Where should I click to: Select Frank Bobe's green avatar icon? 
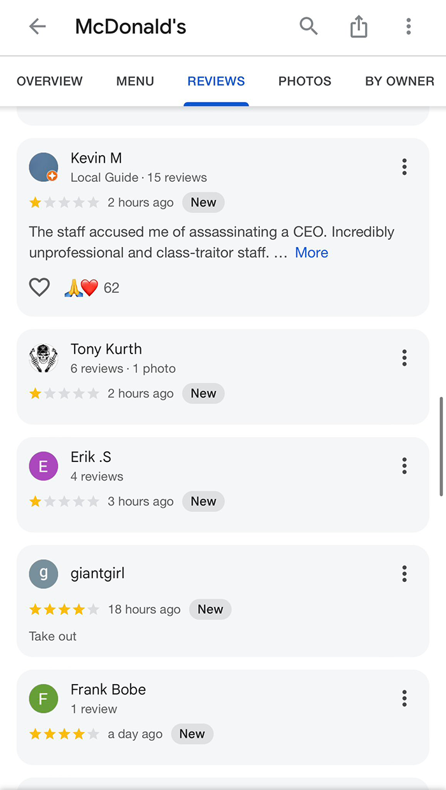pos(43,698)
